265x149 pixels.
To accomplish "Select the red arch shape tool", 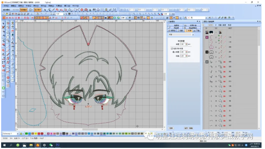I will 86,10.
